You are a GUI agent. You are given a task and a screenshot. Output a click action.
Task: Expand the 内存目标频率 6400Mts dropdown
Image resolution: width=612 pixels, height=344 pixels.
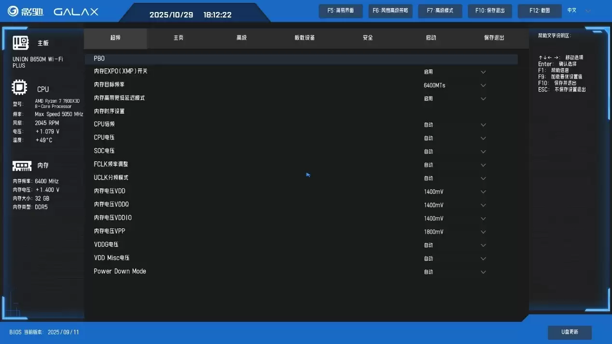pyautogui.click(x=483, y=85)
